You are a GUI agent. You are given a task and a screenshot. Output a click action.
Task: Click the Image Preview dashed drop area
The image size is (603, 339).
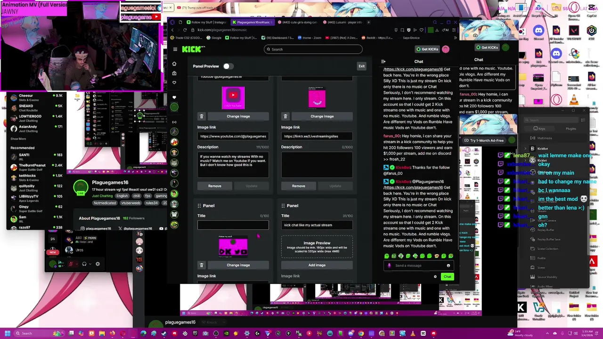(317, 247)
